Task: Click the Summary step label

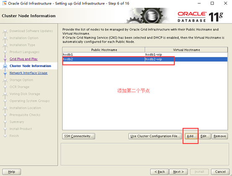Action: tap(17, 122)
